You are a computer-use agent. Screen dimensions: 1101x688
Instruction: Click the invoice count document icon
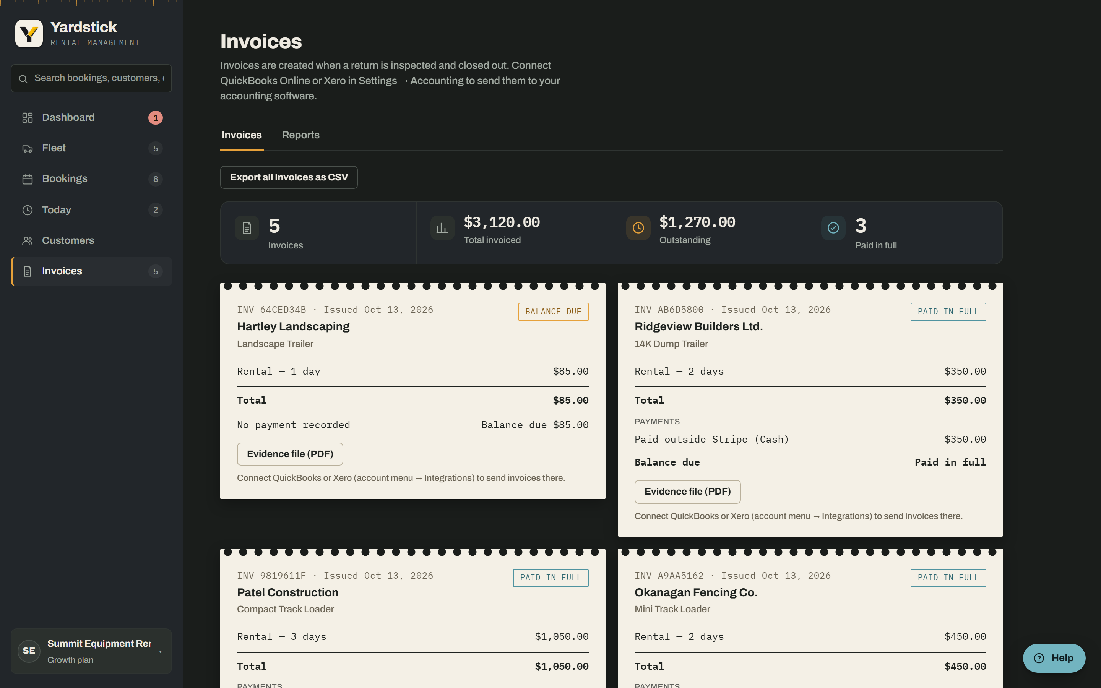point(247,227)
